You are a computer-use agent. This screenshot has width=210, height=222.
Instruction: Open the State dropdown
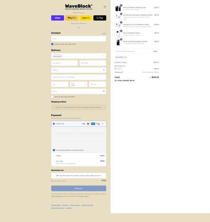click(78, 84)
